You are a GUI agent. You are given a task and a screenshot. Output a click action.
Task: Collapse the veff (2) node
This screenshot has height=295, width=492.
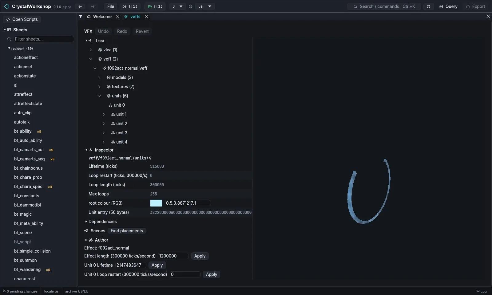(91, 59)
